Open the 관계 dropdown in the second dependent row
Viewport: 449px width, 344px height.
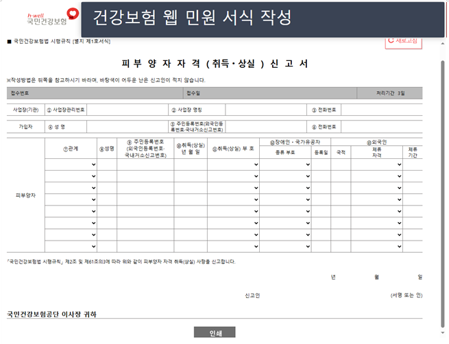(x=71, y=176)
